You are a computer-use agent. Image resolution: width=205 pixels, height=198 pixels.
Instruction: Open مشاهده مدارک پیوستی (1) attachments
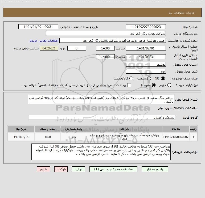[x=113, y=169]
